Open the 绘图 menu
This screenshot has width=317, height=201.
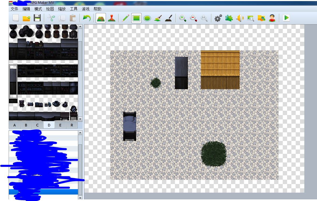tap(50, 9)
